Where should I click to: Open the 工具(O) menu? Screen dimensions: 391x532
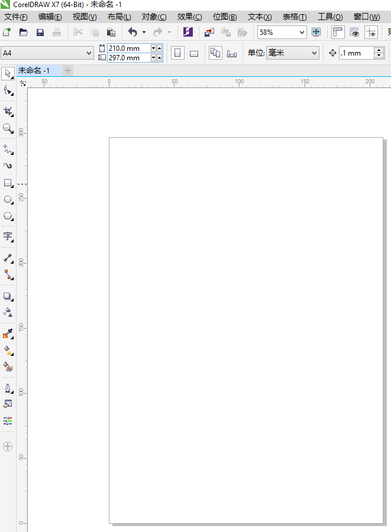330,17
